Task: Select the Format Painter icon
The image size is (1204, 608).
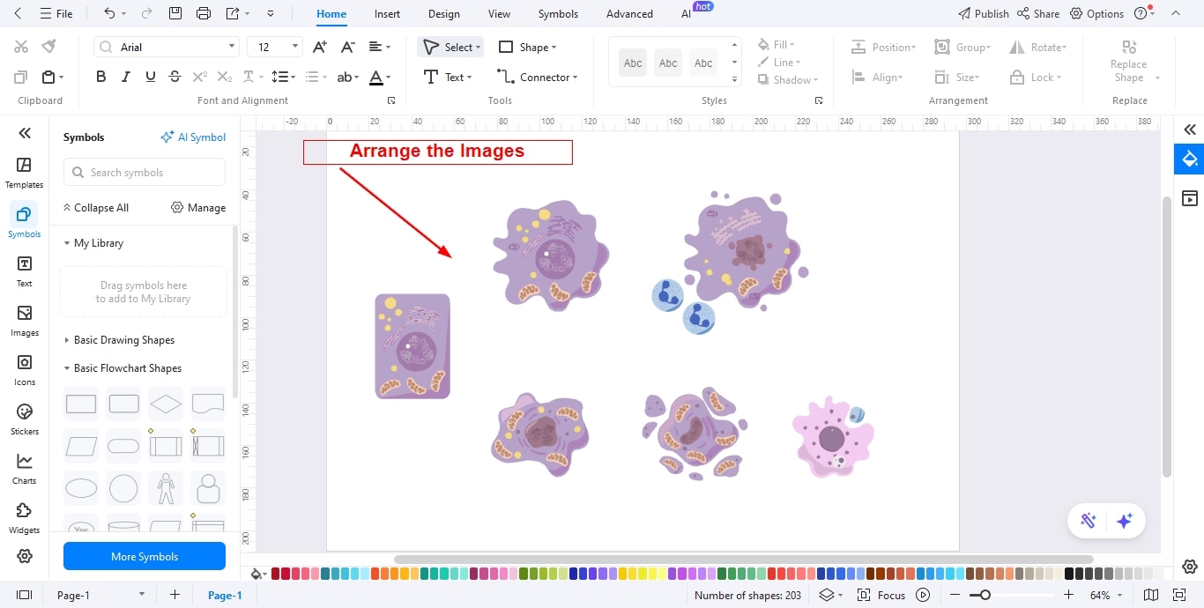Action: click(x=48, y=47)
